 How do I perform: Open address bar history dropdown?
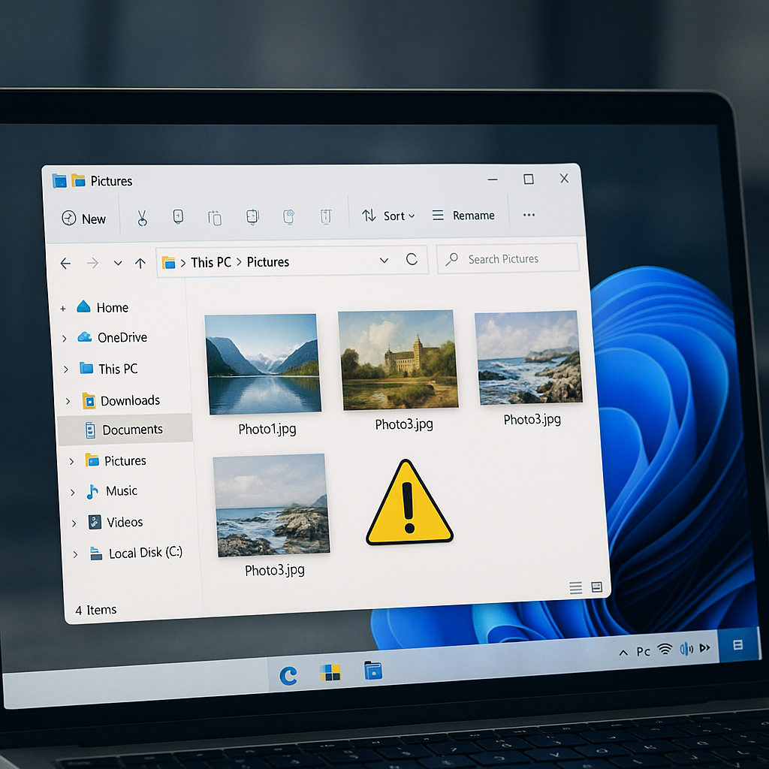coord(384,261)
